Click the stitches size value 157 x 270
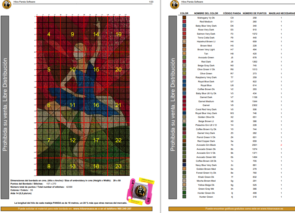The width and height of the screenshot is (295, 213). click(x=51, y=184)
